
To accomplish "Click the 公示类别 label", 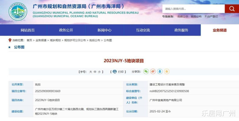I will pyautogui.click(x=132, y=84).
